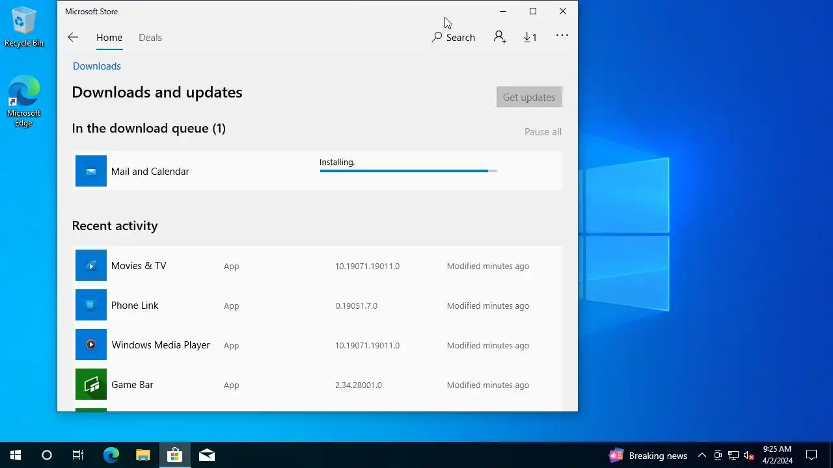The height and width of the screenshot is (468, 833).
Task: Select the Game Bar name
Action: point(132,385)
